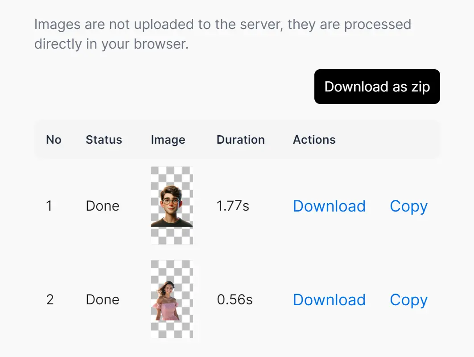Copy the first processed image
Viewport: 474px width, 357px height.
point(408,206)
